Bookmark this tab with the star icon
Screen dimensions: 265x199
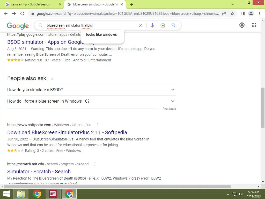[x=232, y=13]
